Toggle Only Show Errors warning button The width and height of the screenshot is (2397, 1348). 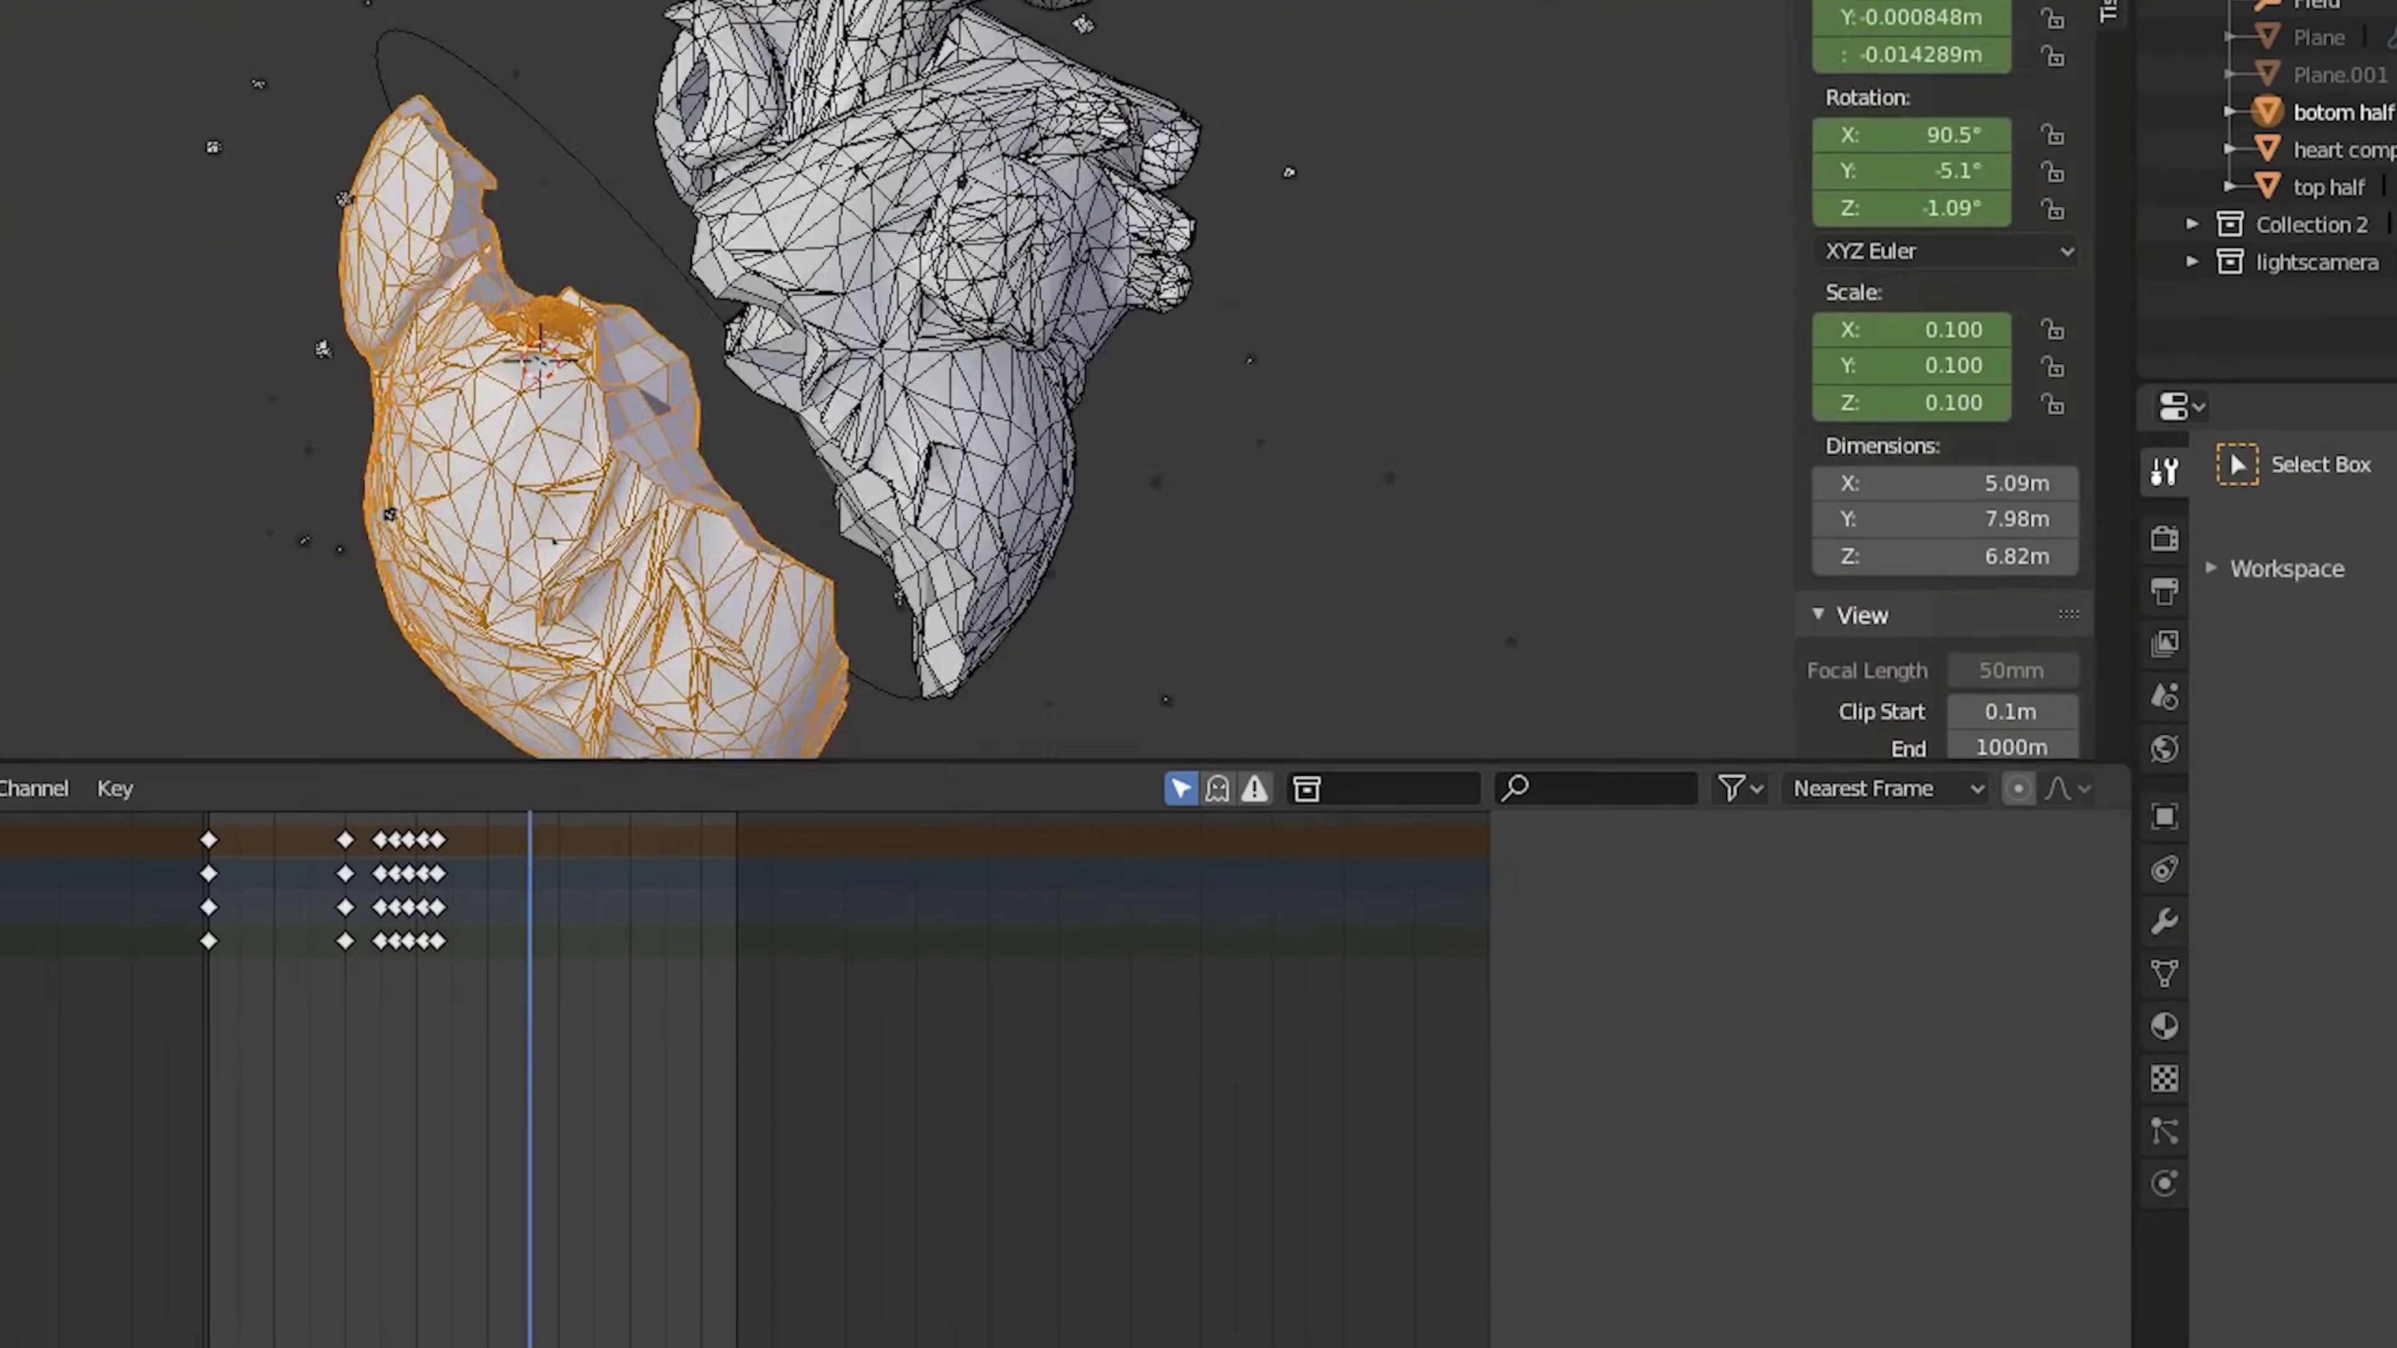click(1255, 789)
